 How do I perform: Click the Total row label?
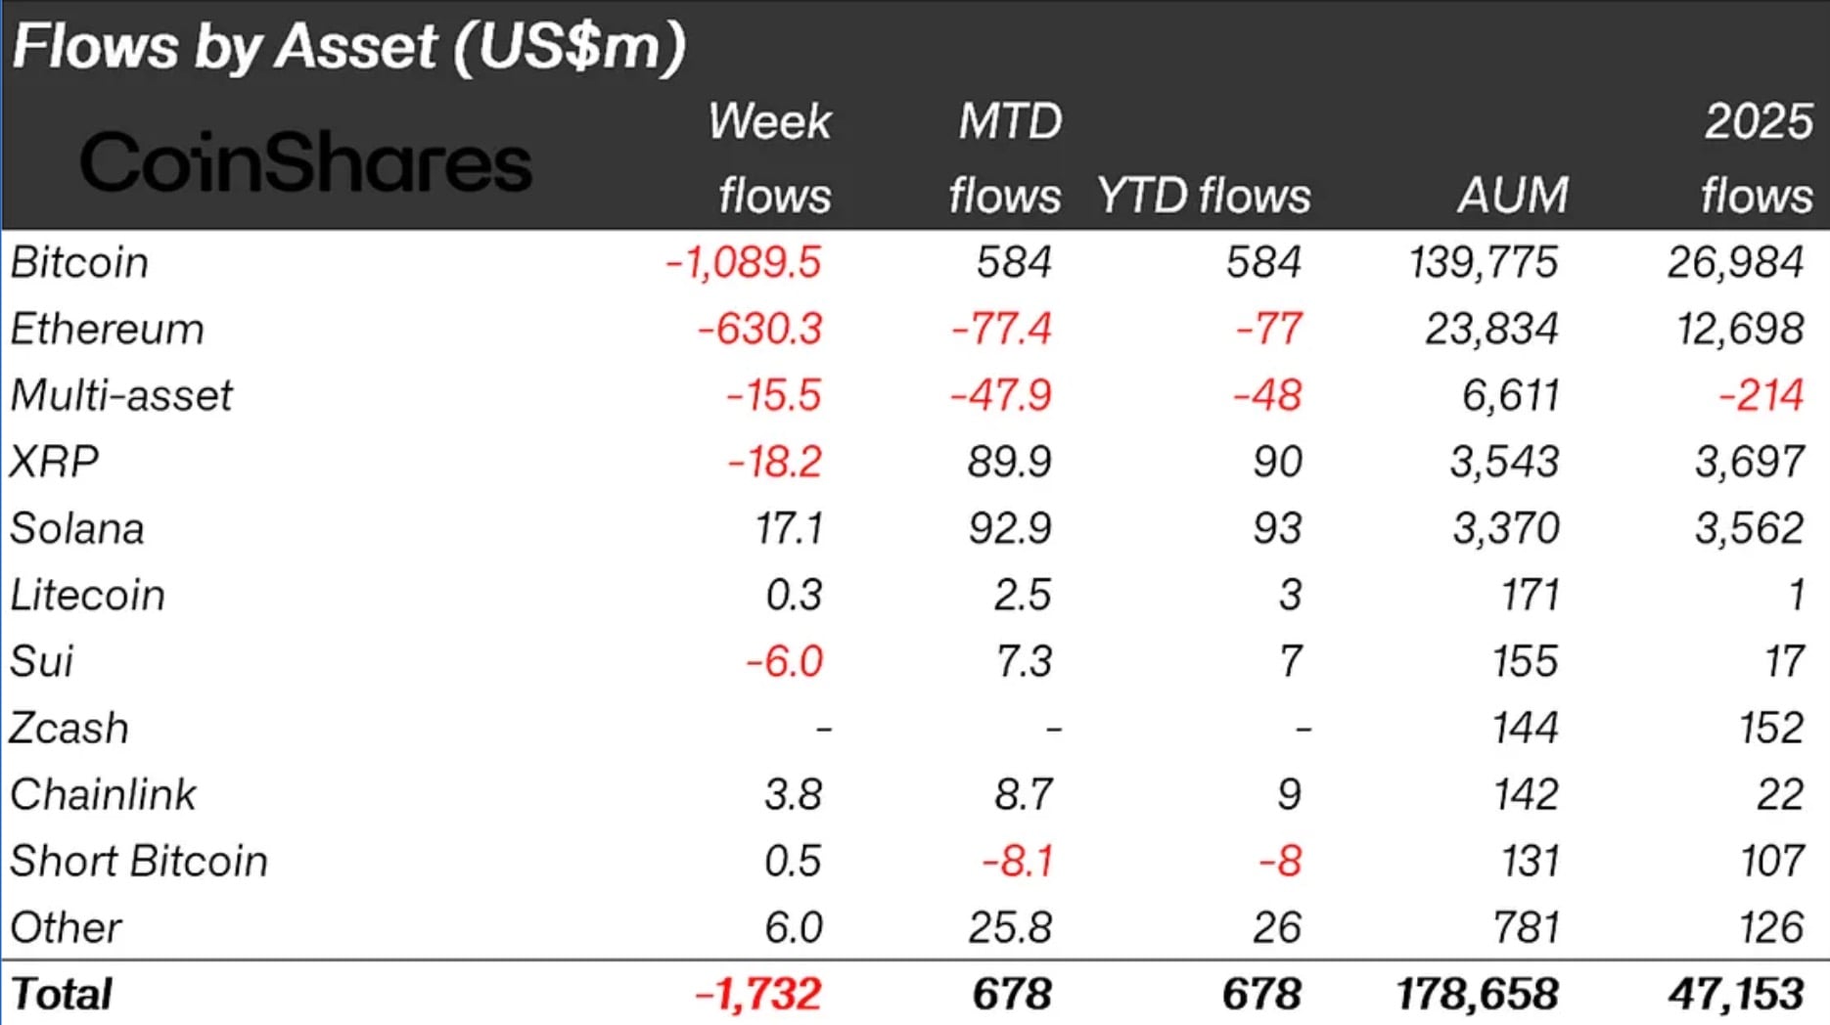[x=63, y=995]
